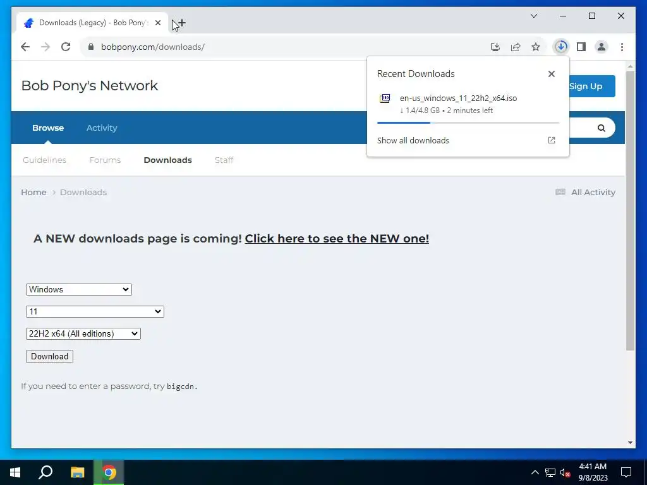
Task: Click the Bob Pony's Network title
Action: click(x=90, y=85)
